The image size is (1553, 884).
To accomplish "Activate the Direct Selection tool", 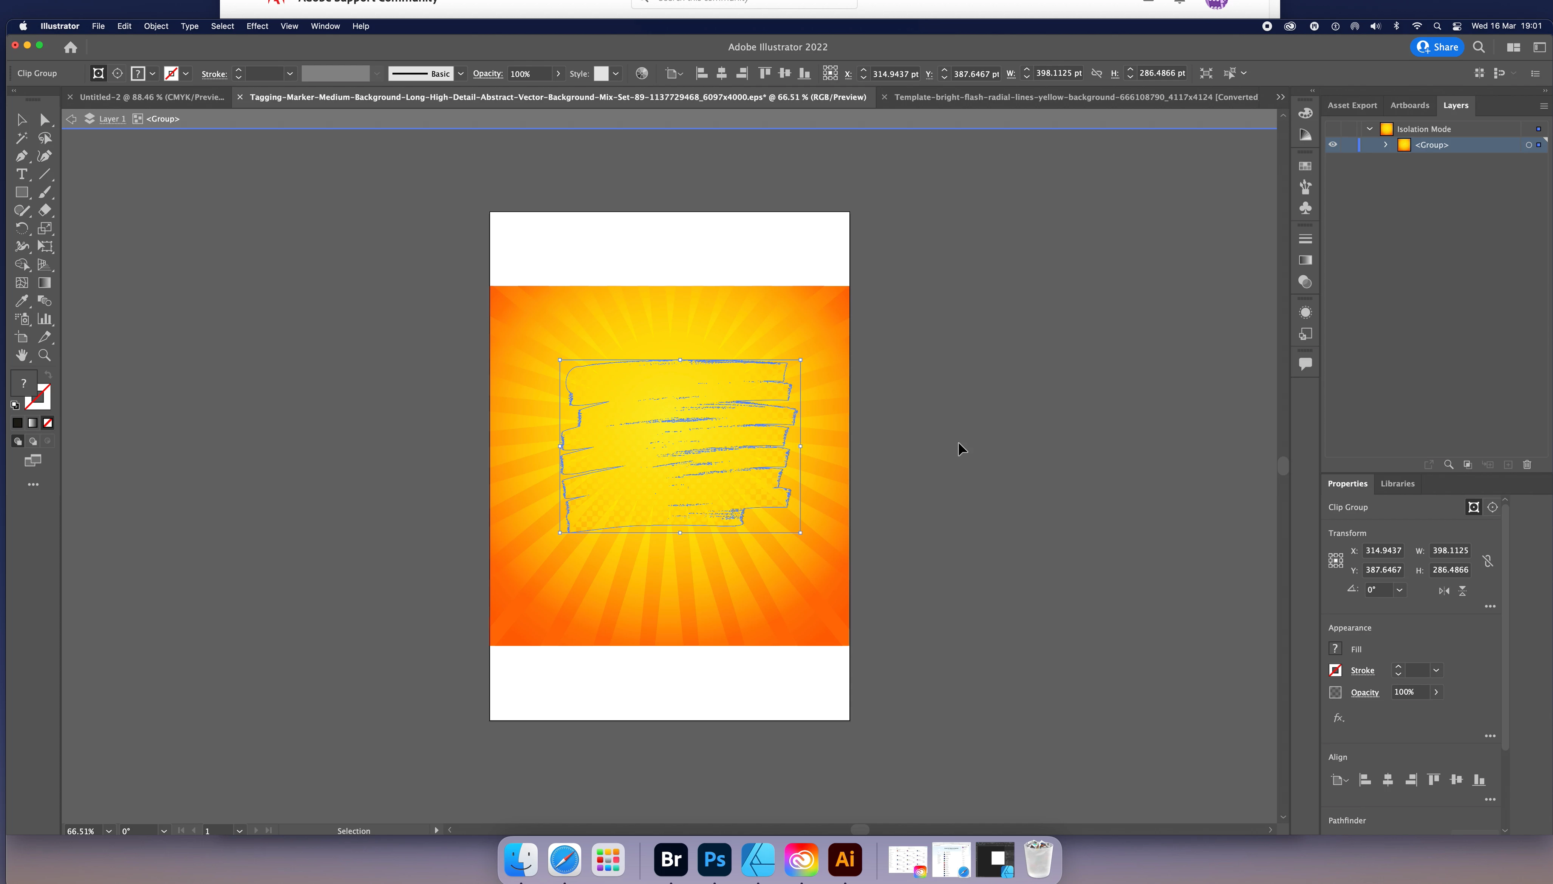I will tap(44, 120).
